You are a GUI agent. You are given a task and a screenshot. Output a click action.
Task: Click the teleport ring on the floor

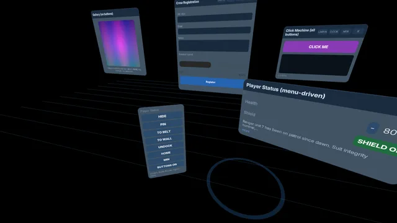[245, 188]
